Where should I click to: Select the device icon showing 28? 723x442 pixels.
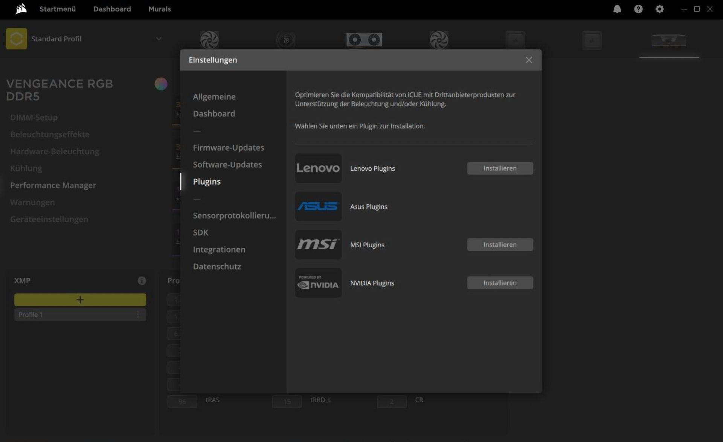pos(286,40)
